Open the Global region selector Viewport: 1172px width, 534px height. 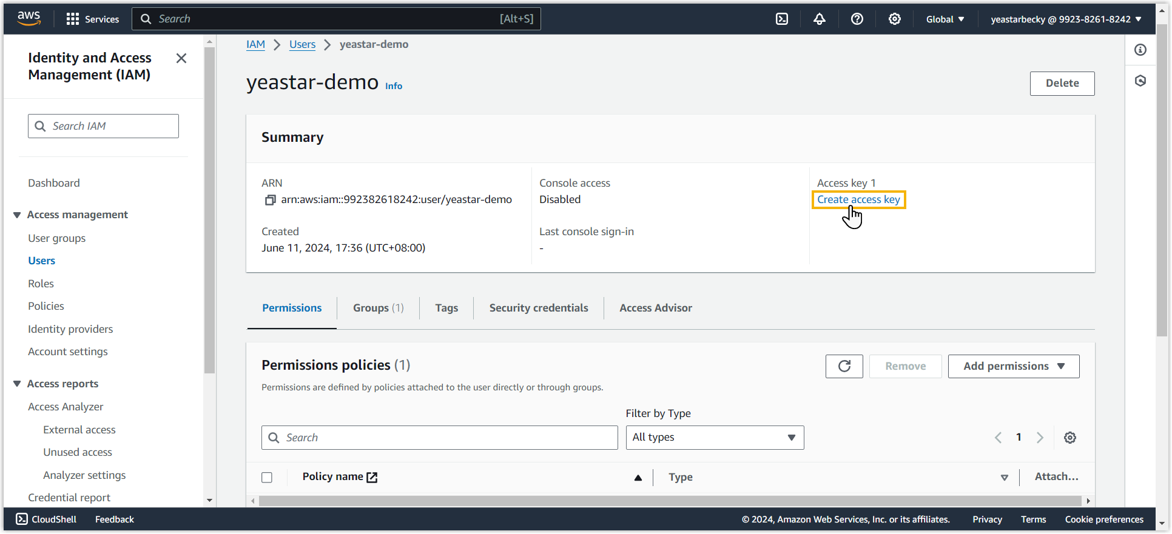point(945,19)
